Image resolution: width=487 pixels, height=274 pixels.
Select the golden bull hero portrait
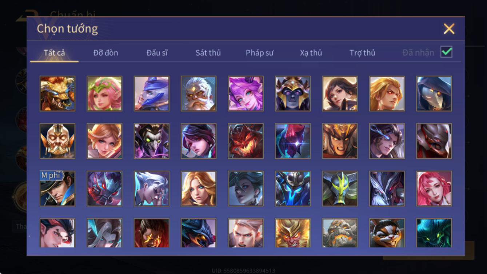point(57,94)
